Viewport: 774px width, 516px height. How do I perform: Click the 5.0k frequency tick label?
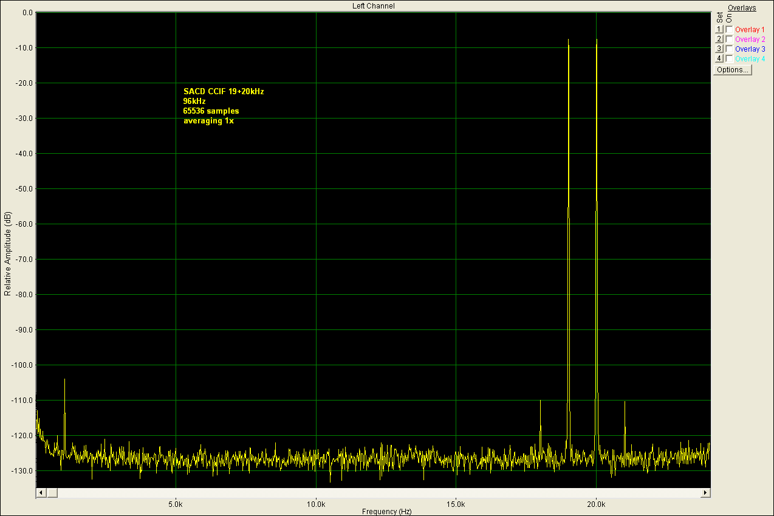(176, 504)
